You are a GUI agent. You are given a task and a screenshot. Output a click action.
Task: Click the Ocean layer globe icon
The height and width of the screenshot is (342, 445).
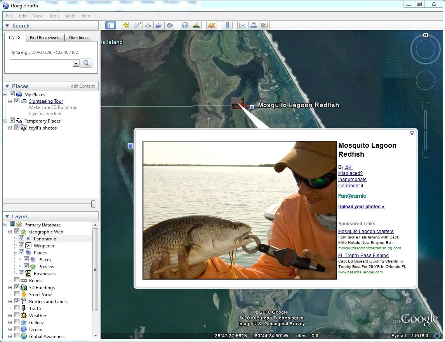point(24,329)
